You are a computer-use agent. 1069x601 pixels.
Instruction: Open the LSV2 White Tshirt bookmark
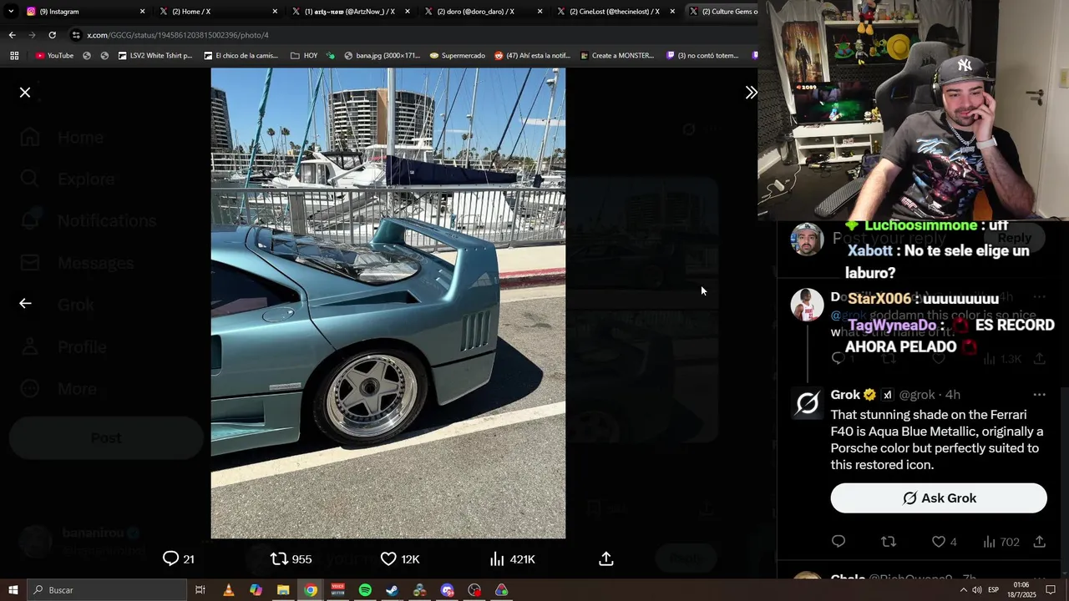[x=155, y=56]
